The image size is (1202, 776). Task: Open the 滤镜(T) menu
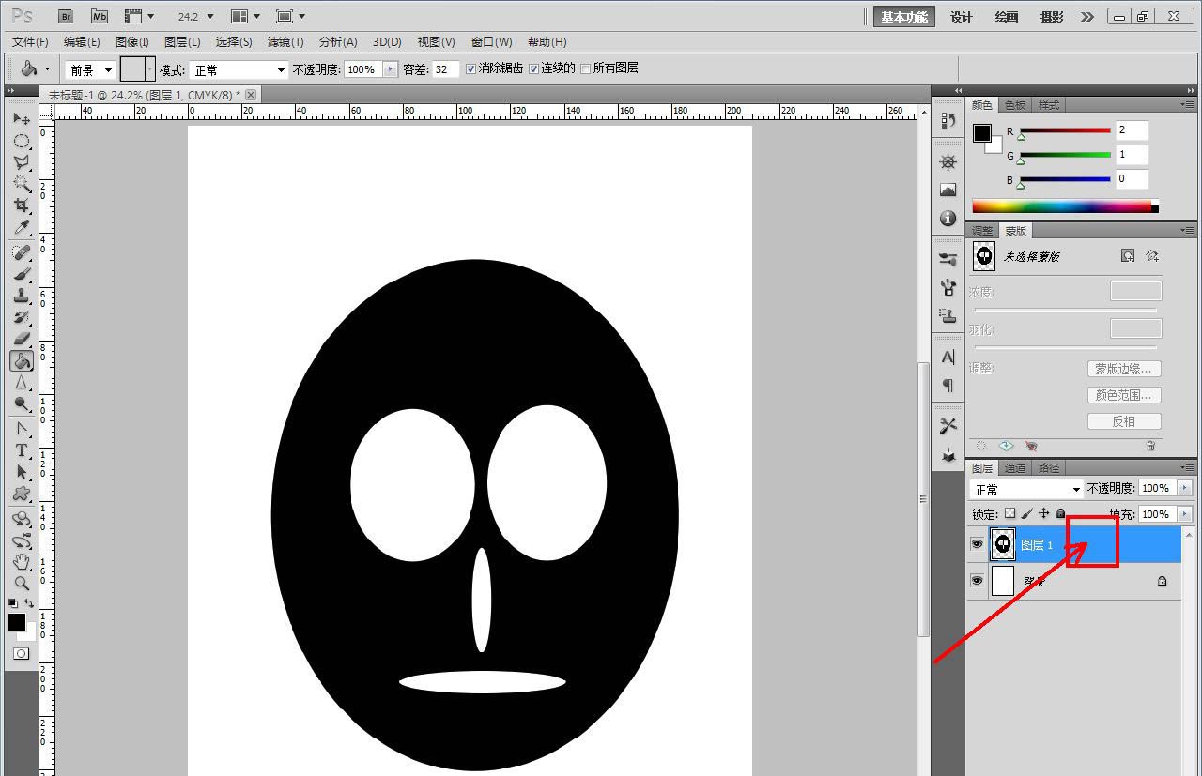coord(285,42)
